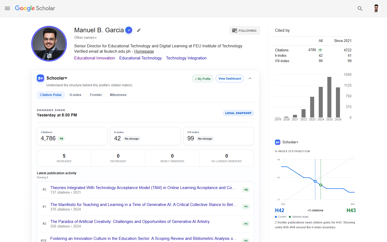Click the Google Scholar logo
Image resolution: width=387 pixels, height=242 pixels.
(35, 8)
